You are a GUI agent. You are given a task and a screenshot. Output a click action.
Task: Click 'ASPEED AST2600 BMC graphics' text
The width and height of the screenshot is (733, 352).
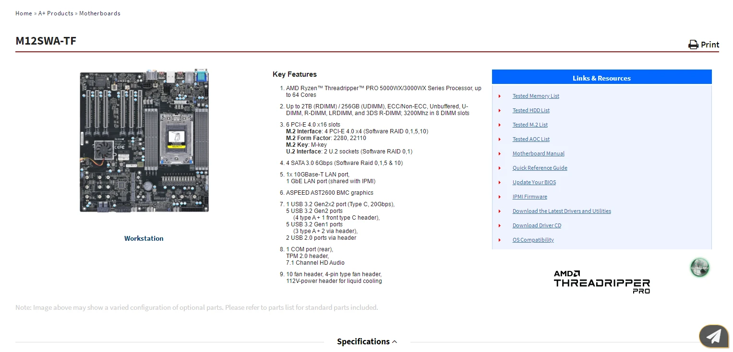coord(330,193)
